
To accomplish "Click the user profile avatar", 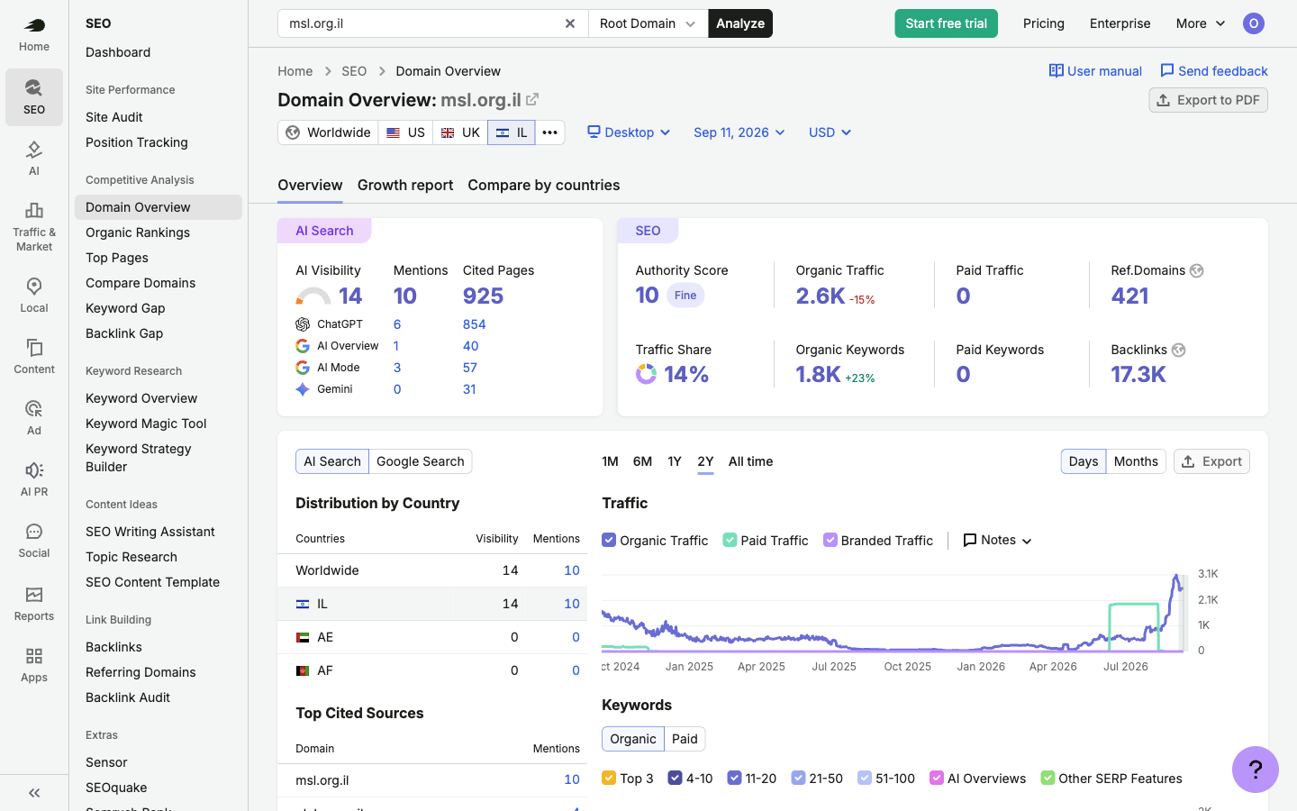I will click(x=1254, y=23).
